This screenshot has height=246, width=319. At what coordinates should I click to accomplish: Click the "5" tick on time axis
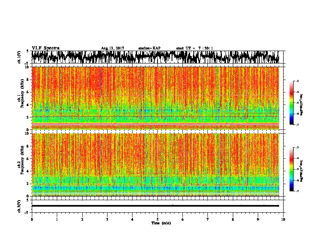[157, 219]
